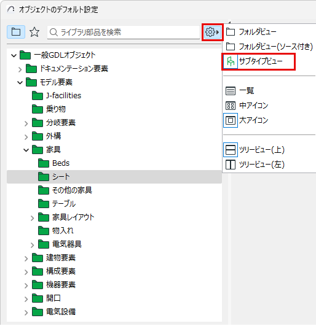
Task: Click the magnifier icon in search box
Action: click(x=53, y=32)
